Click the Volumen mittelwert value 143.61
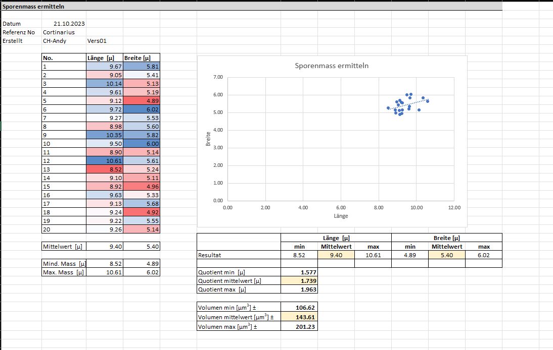Image resolution: width=553 pixels, height=350 pixels. 299,317
